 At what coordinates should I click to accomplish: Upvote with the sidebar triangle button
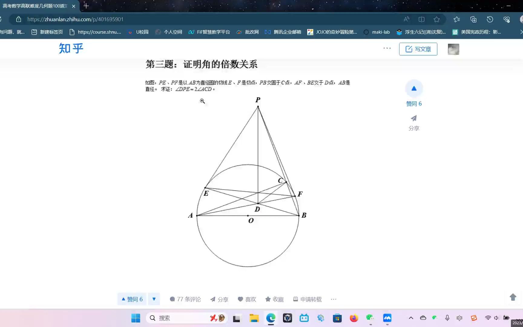click(414, 88)
